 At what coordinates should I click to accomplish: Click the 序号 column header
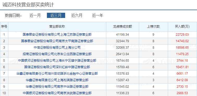pos(4,27)
